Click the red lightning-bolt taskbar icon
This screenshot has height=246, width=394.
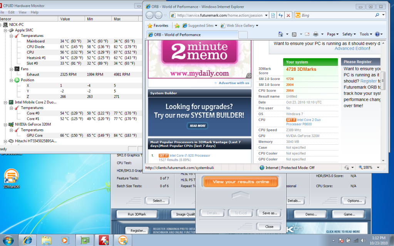click(x=104, y=241)
